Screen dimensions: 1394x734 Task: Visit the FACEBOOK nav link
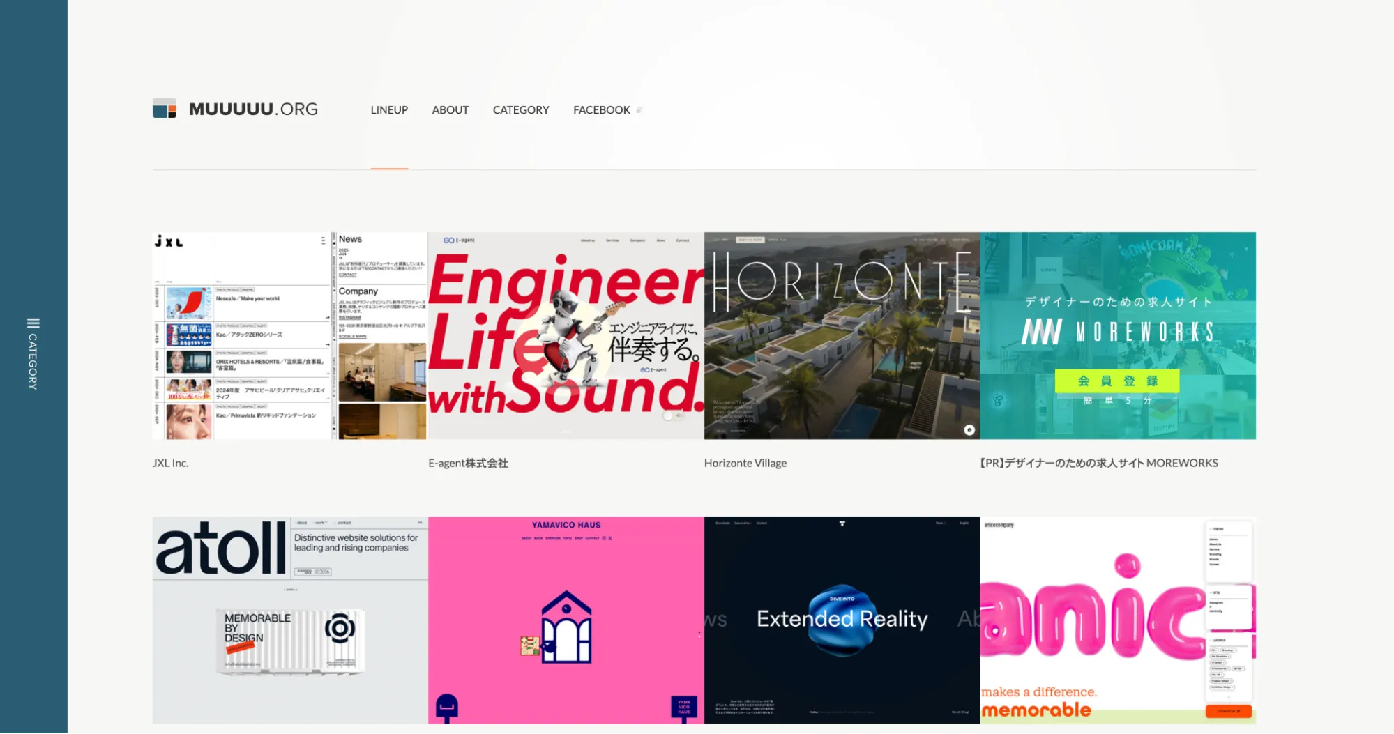[x=602, y=110]
